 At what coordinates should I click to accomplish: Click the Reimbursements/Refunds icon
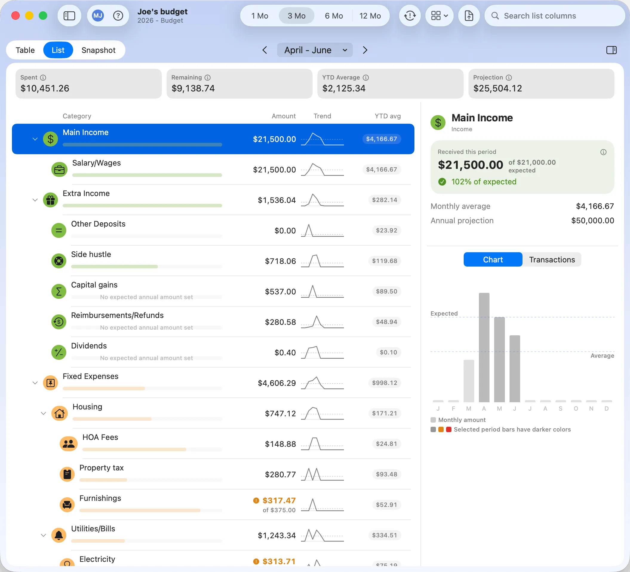click(59, 322)
